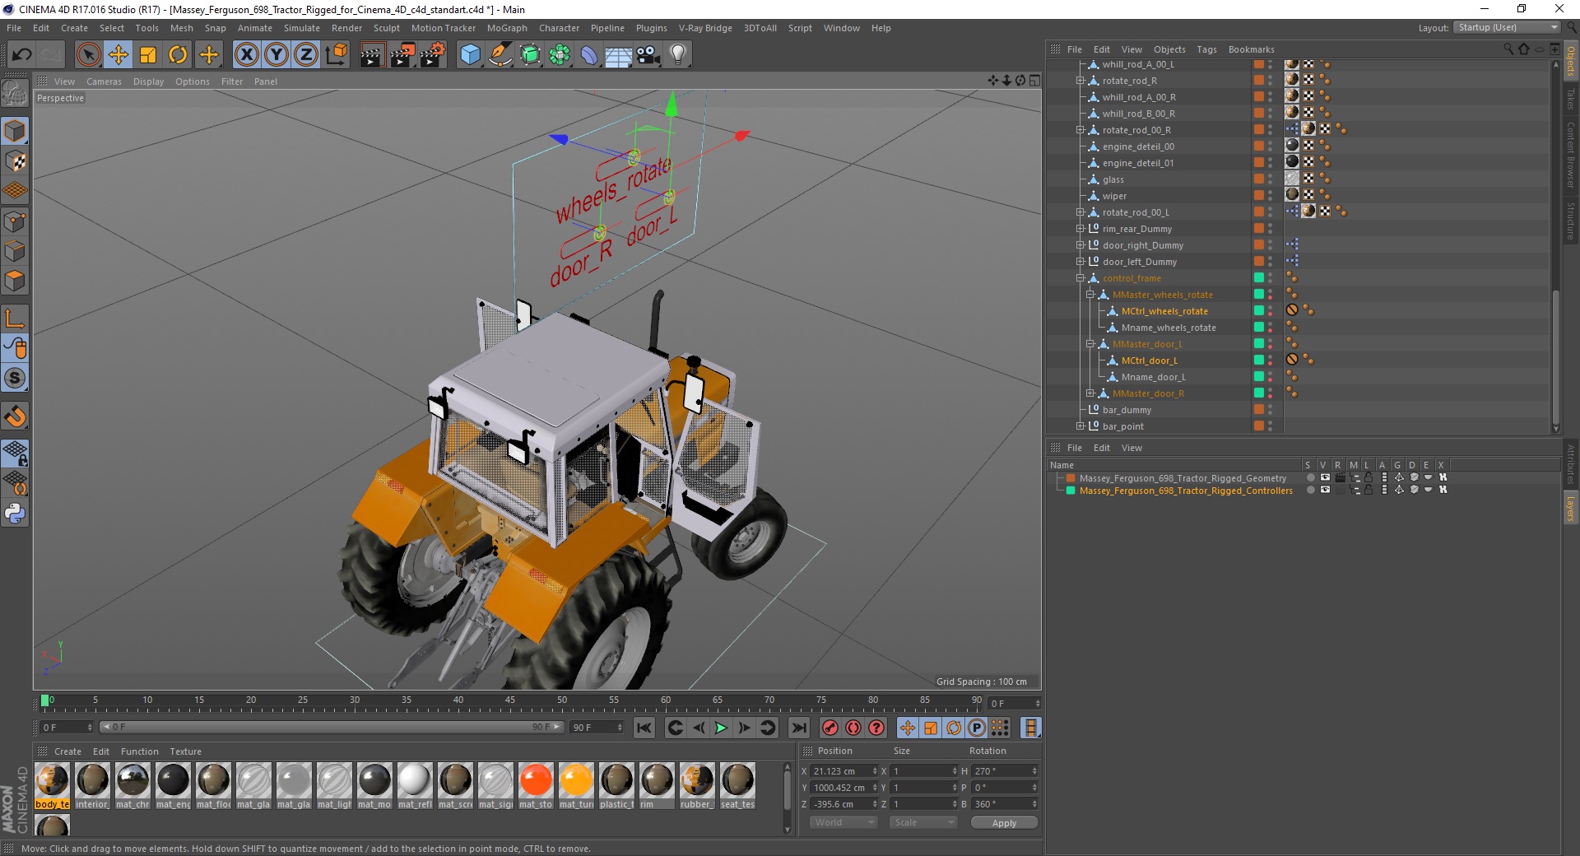Activate the Rotate tool in top toolbar

178,55
